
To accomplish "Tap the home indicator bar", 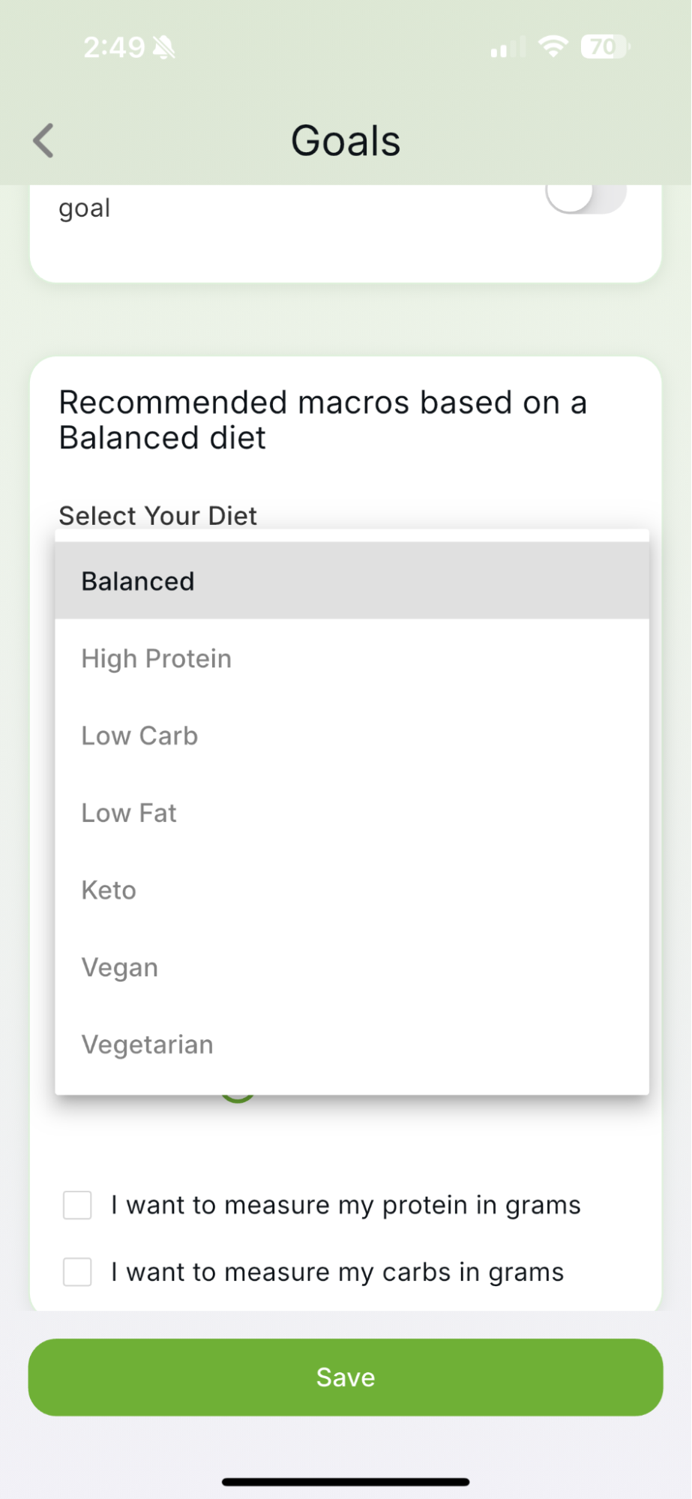I will click(346, 1482).
